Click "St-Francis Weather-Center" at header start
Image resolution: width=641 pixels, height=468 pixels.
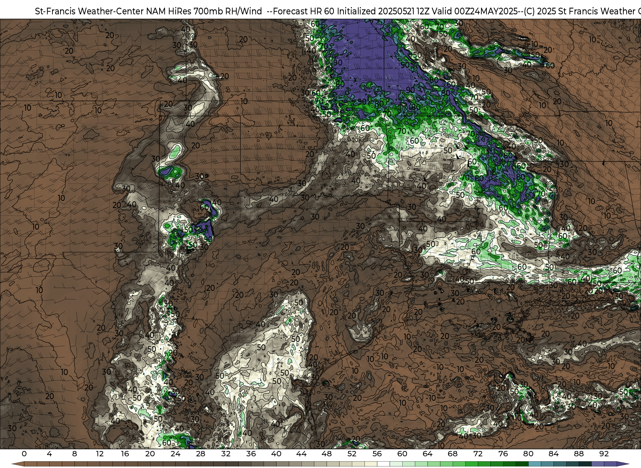point(89,11)
